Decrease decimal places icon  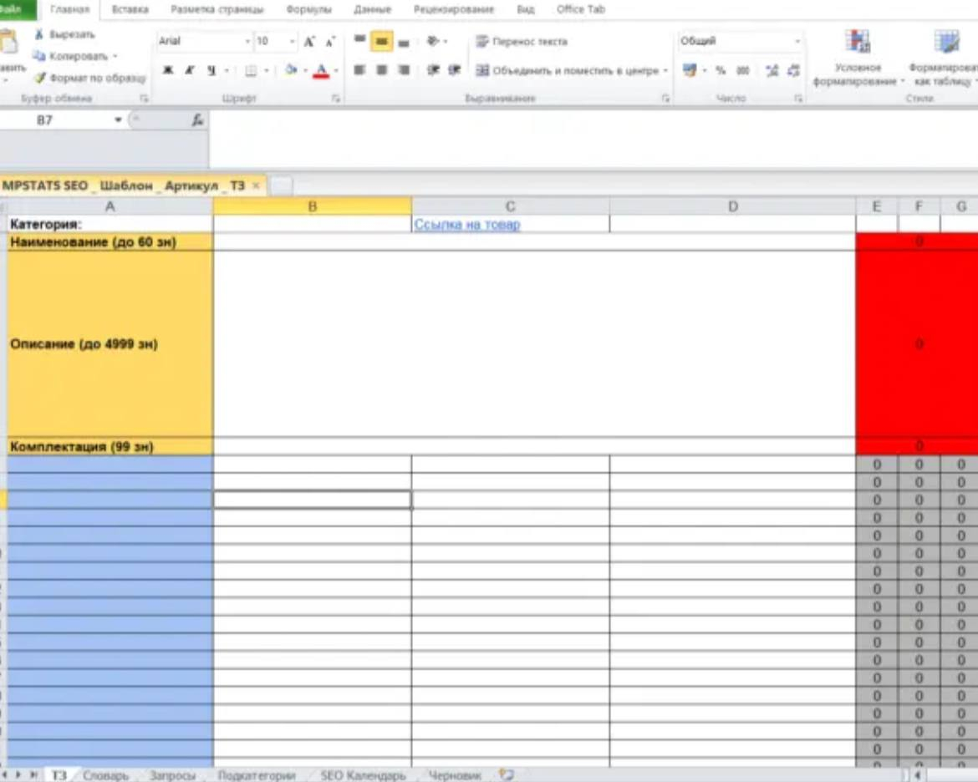793,70
